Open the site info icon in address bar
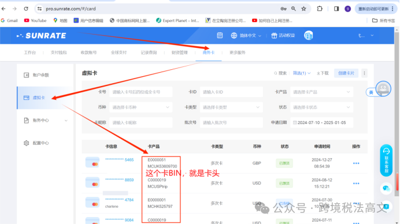The image size is (400, 224). coord(39,9)
